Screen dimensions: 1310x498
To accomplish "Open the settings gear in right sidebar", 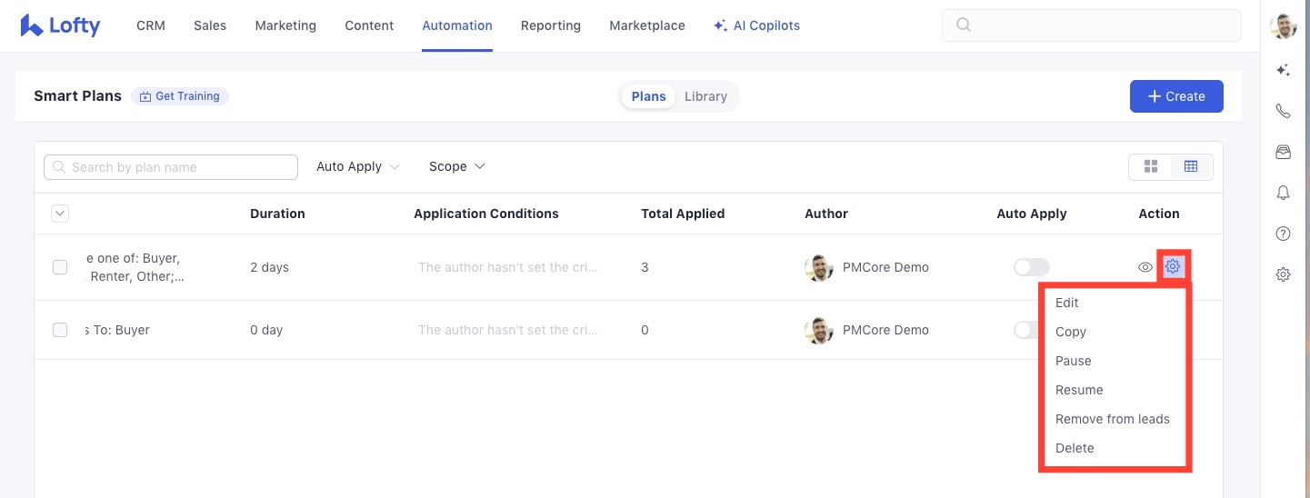I will point(1283,274).
